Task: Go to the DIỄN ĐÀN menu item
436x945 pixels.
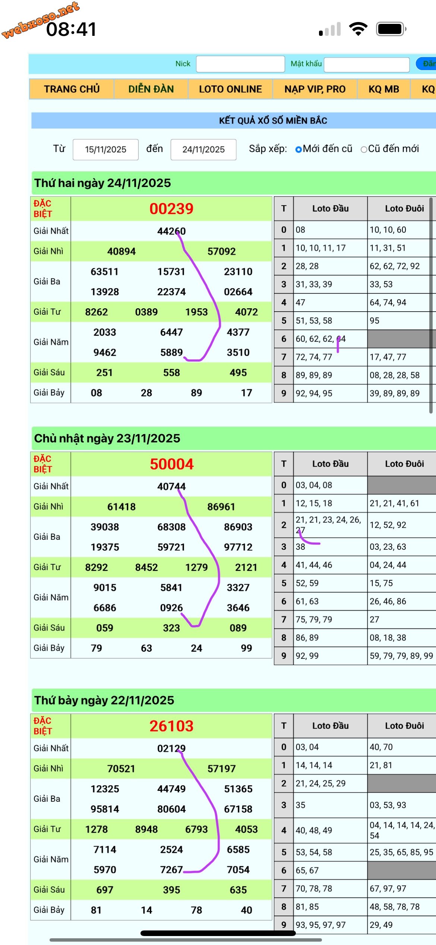Action: 151,89
